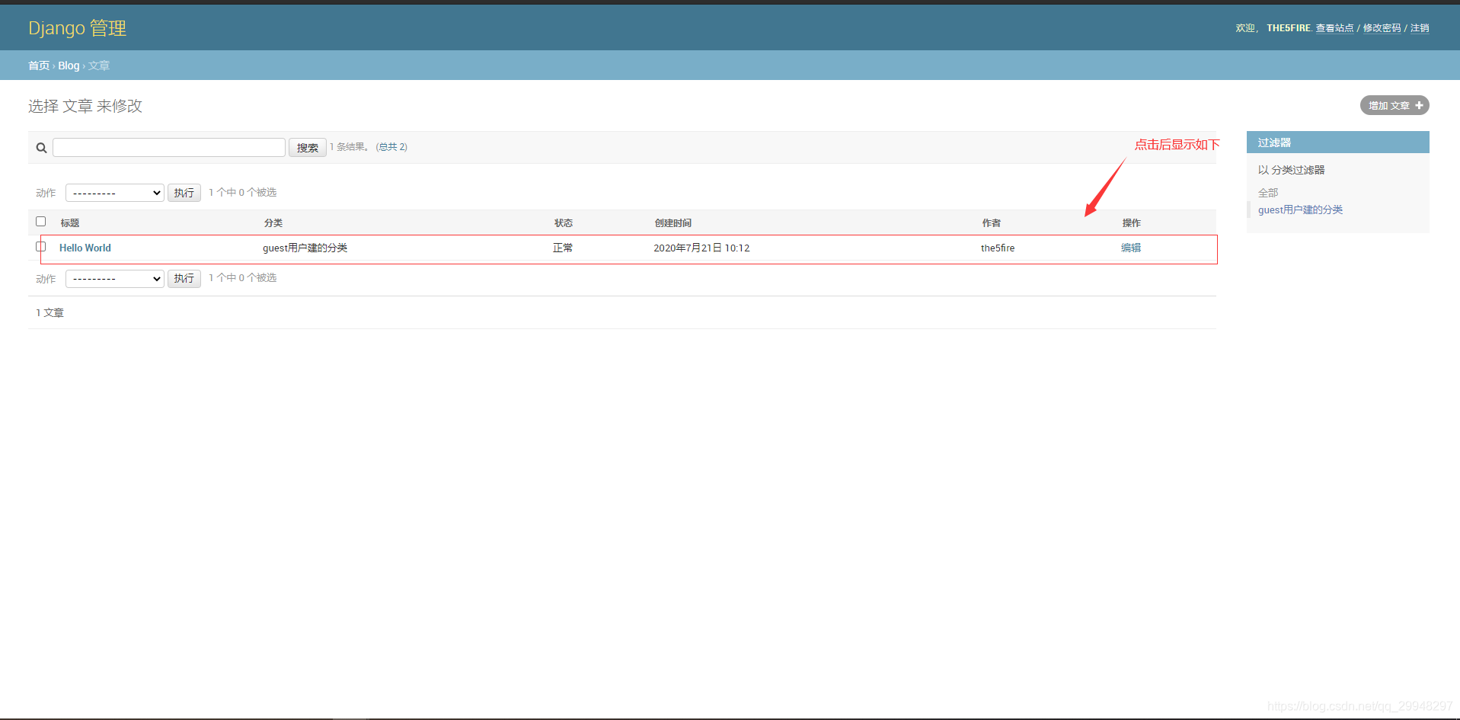Focus the article search input field
The width and height of the screenshot is (1460, 720).
169,147
